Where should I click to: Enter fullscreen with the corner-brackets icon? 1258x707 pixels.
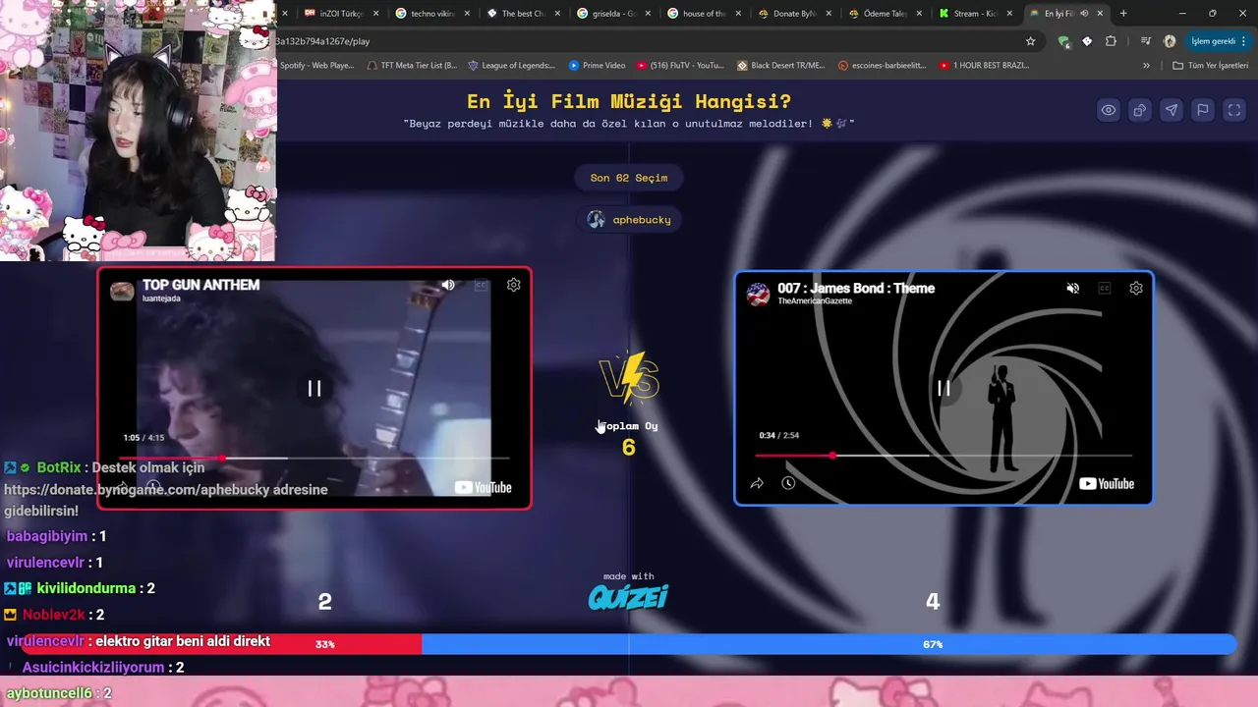(x=1234, y=110)
